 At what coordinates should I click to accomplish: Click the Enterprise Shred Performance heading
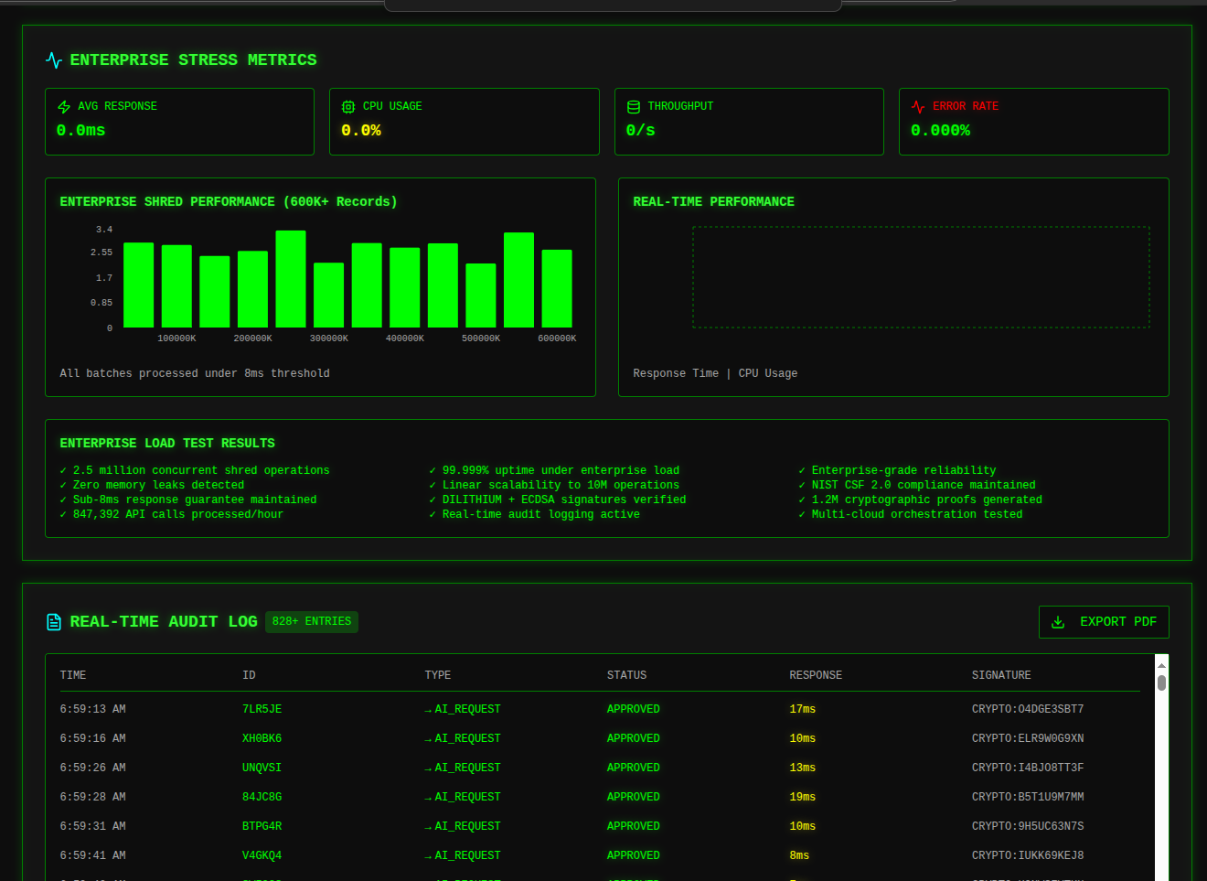point(229,201)
